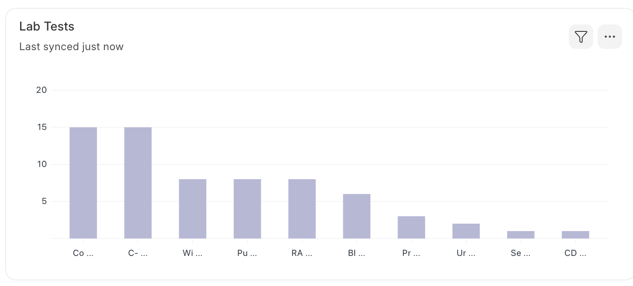Image resolution: width=633 pixels, height=286 pixels.
Task: Click the y-axis label 20
Action: pyautogui.click(x=42, y=90)
